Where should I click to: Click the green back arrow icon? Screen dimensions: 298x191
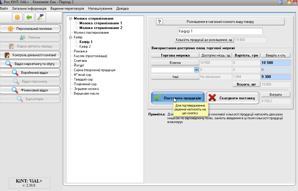point(29,17)
